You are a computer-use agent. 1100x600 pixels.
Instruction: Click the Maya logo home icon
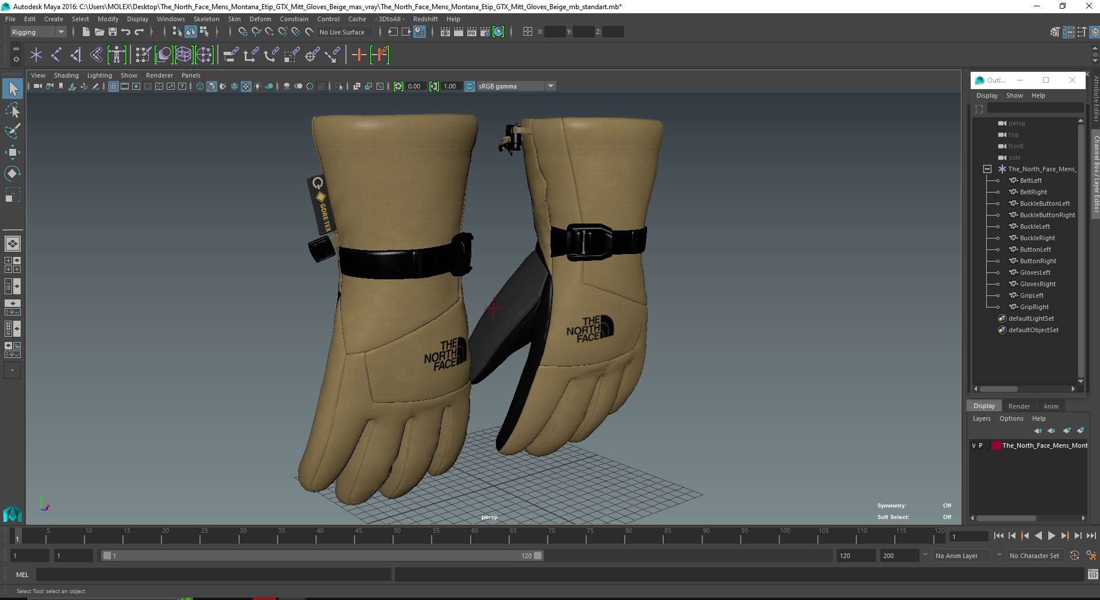pyautogui.click(x=13, y=513)
